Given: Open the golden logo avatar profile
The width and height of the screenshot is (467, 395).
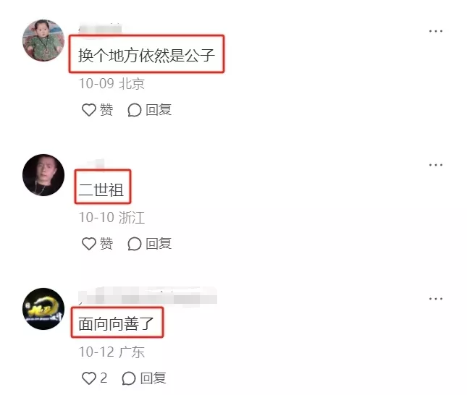Looking at the screenshot, I should pyautogui.click(x=43, y=309).
